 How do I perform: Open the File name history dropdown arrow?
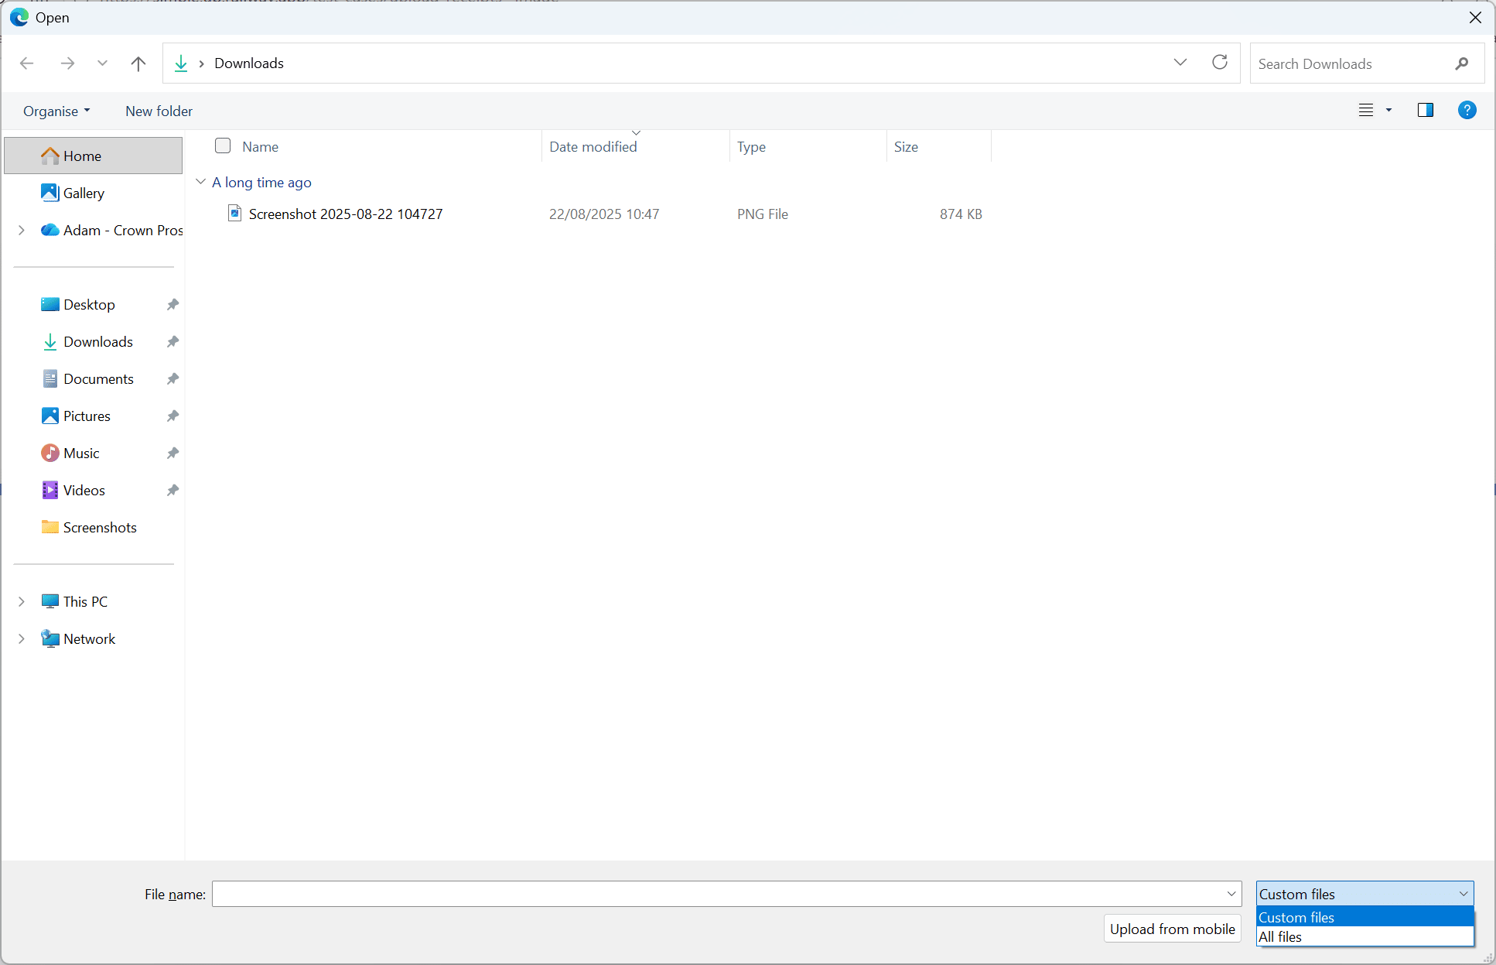[1231, 894]
